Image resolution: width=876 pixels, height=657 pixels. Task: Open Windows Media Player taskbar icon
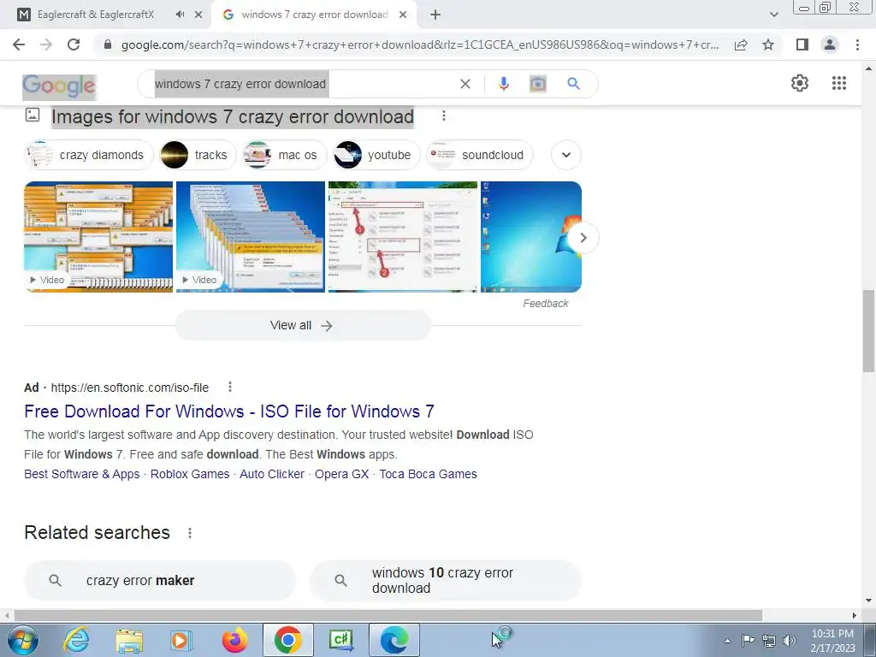[x=181, y=640]
